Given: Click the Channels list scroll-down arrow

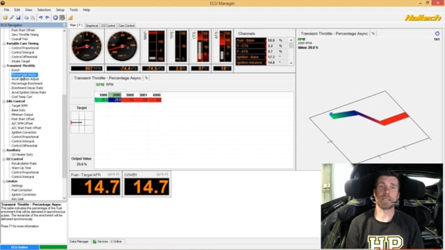Looking at the screenshot, I should pyautogui.click(x=291, y=63).
